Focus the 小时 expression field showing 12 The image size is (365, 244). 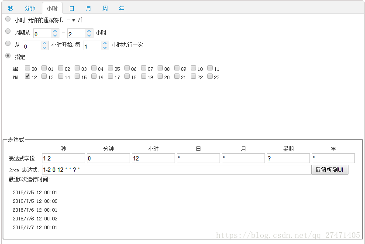[153, 158]
